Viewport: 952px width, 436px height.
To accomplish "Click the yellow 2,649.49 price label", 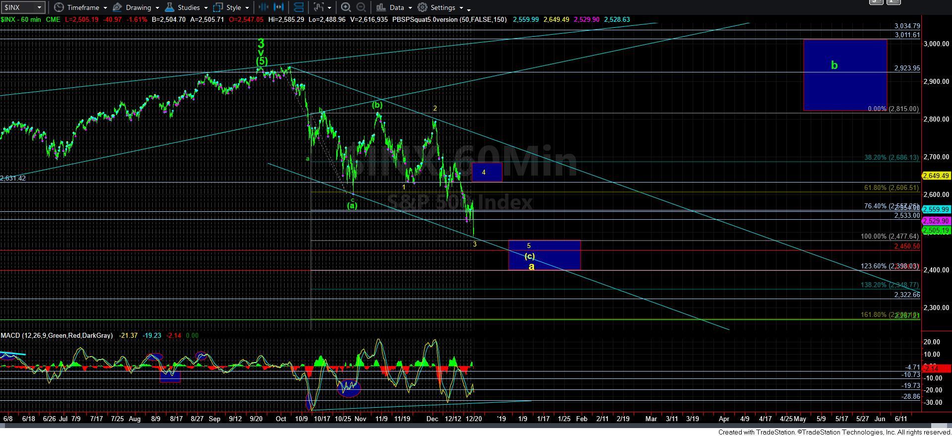I will point(936,176).
